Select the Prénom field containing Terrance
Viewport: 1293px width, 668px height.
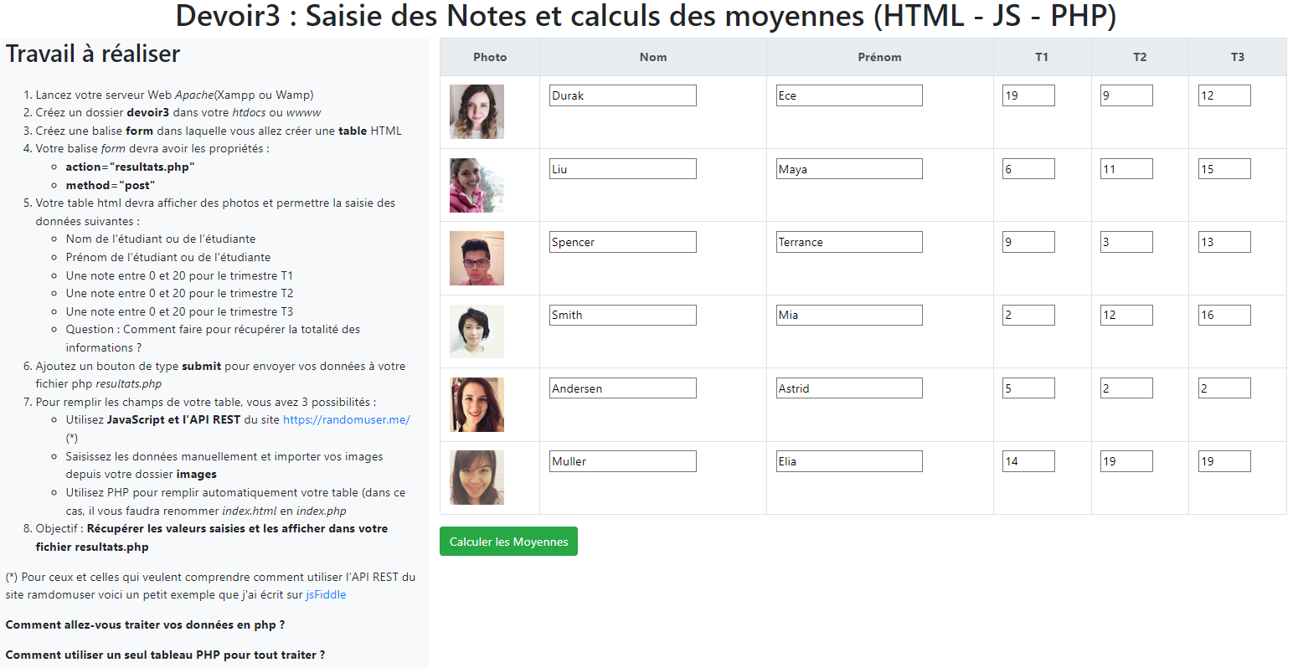(848, 241)
